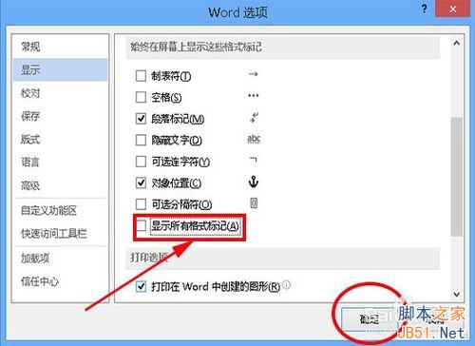
Task: Click the 始终在屏幕上显示这些格式标记 heading
Action: (x=197, y=48)
